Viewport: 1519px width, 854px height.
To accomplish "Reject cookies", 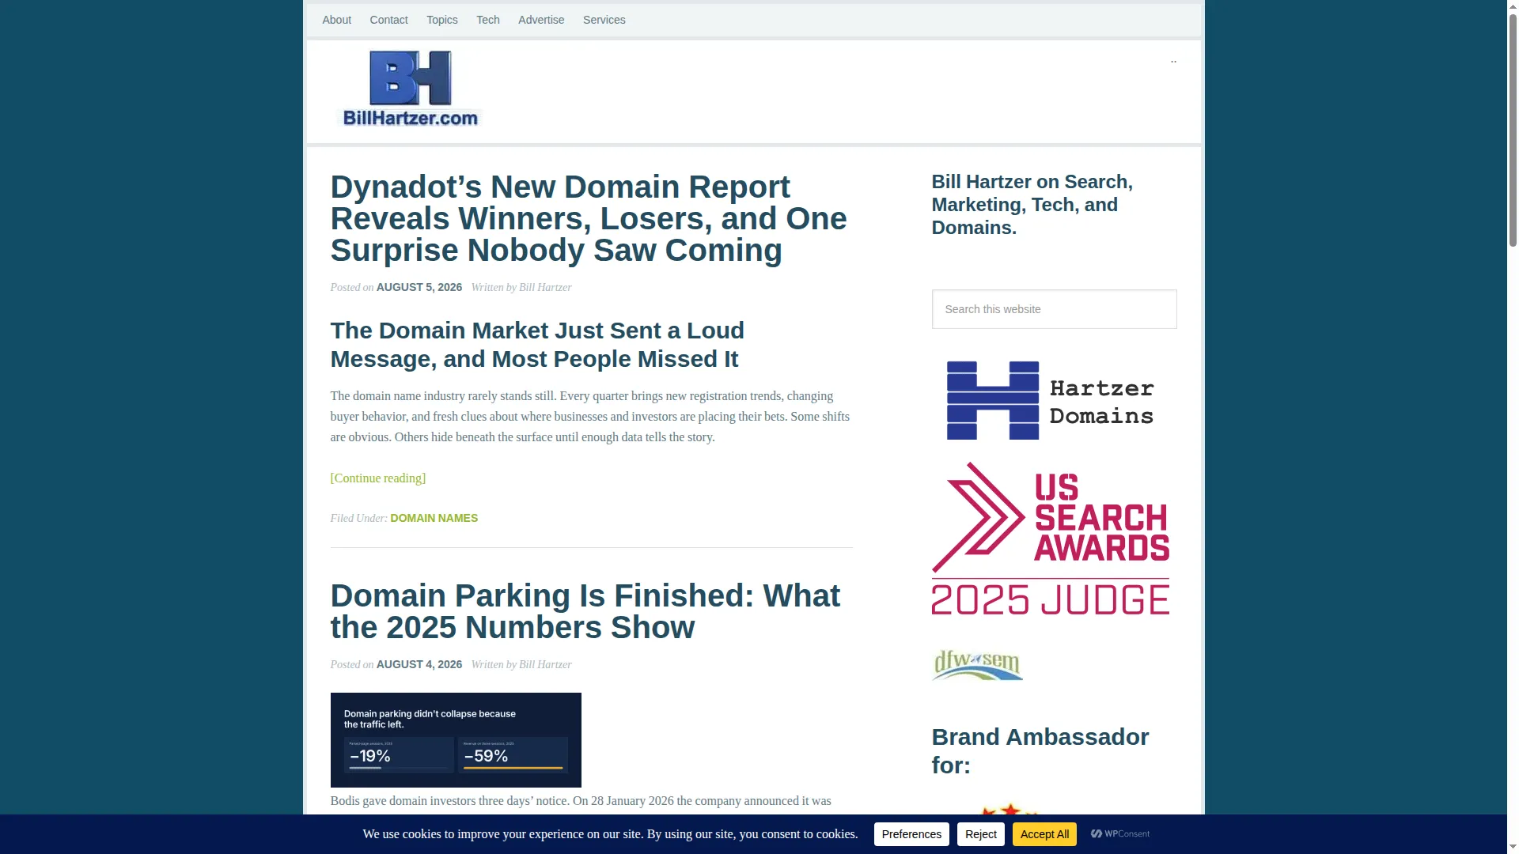I will click(x=980, y=834).
